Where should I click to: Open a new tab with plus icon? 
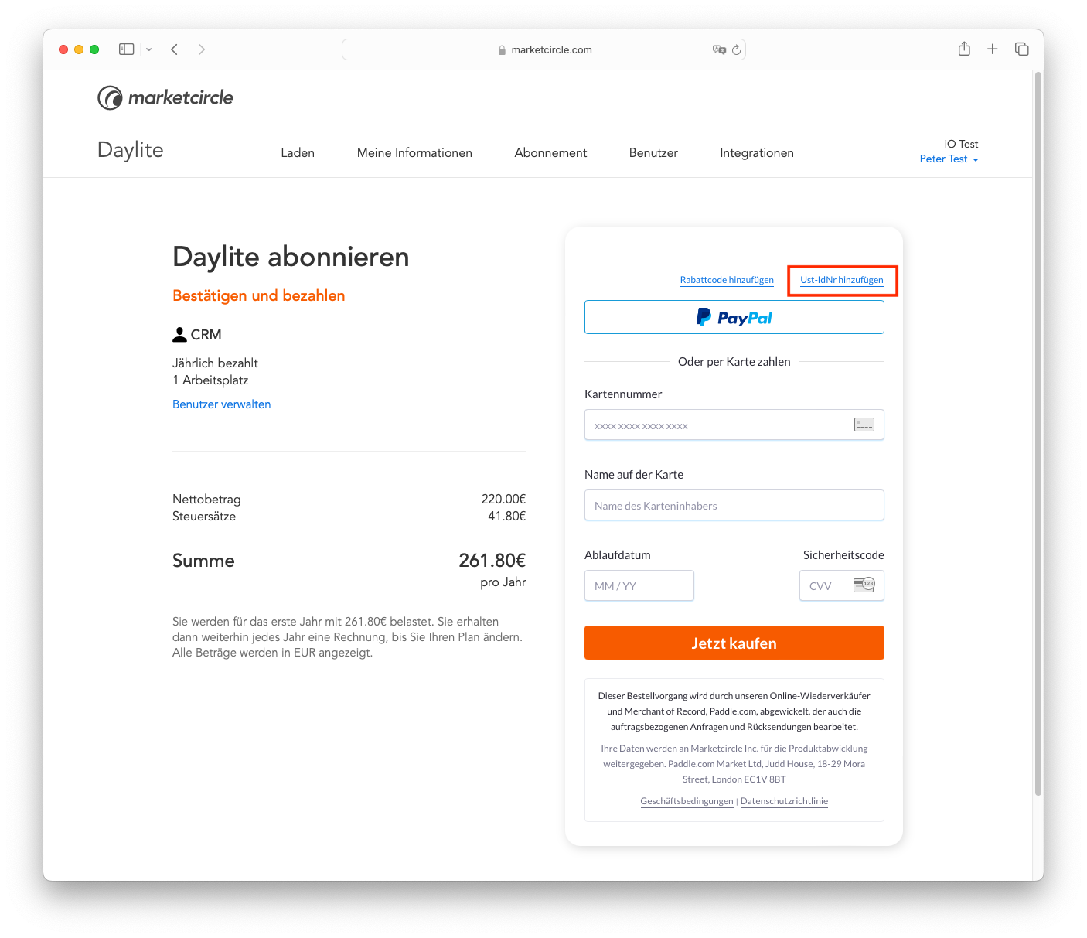[993, 49]
